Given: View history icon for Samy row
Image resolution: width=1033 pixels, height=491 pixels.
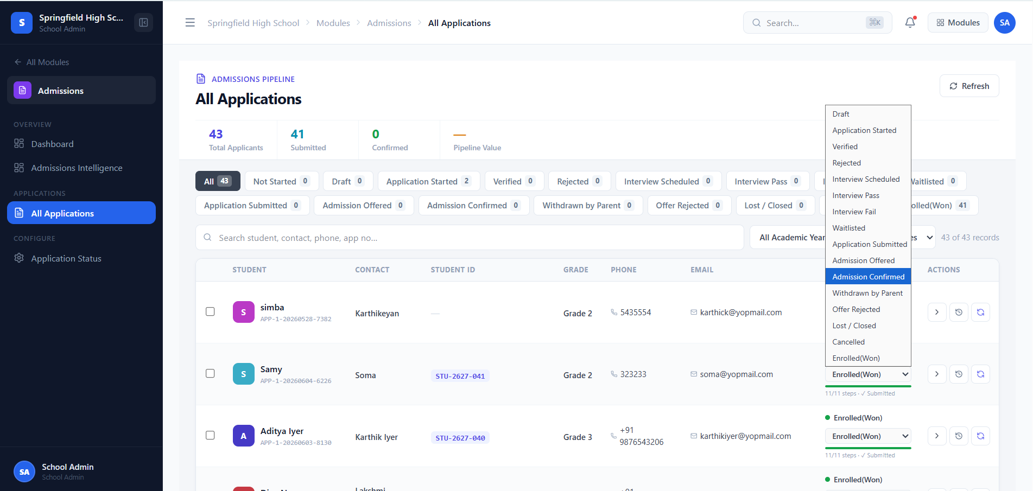Looking at the screenshot, I should coord(959,374).
